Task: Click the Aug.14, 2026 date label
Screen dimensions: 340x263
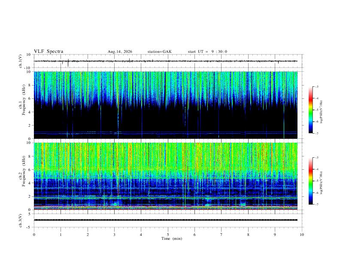Action: pos(120,52)
